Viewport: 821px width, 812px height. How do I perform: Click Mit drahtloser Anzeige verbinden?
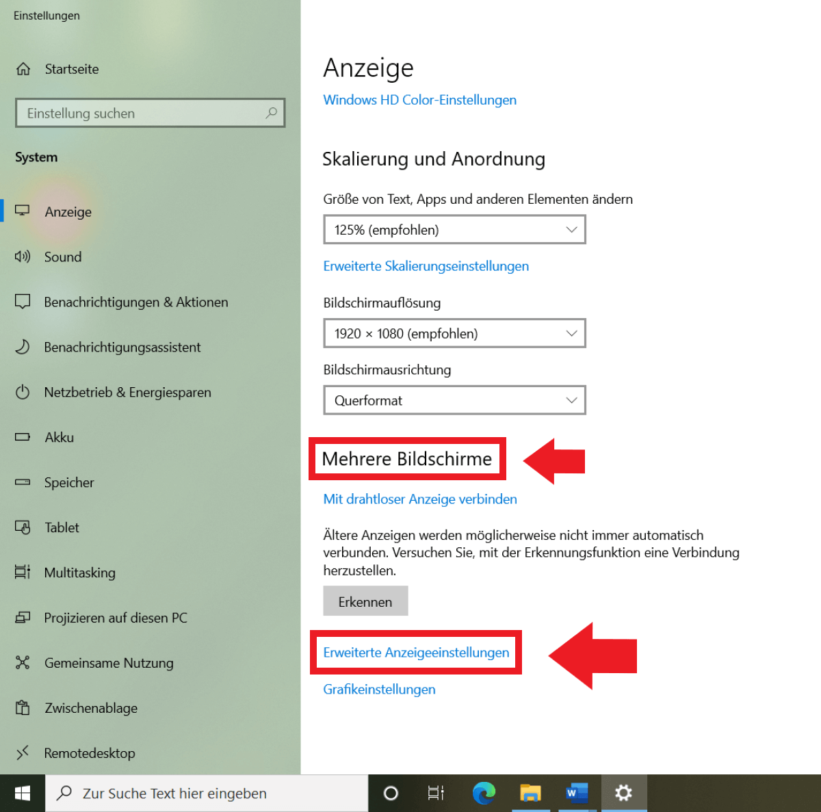point(420,499)
